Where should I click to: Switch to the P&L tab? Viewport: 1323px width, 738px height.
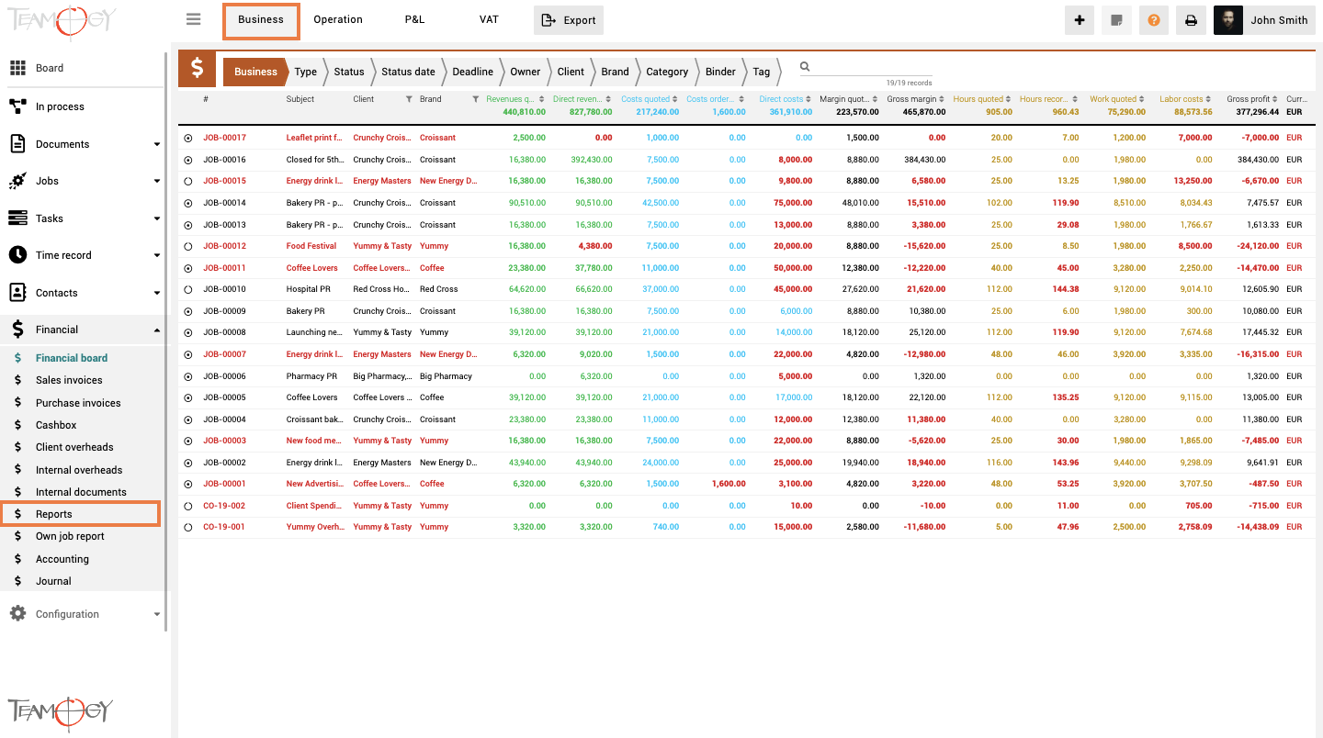pyautogui.click(x=414, y=20)
